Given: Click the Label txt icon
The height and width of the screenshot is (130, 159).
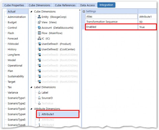Looking at the screenshot, I should pyautogui.click(x=39, y=93).
